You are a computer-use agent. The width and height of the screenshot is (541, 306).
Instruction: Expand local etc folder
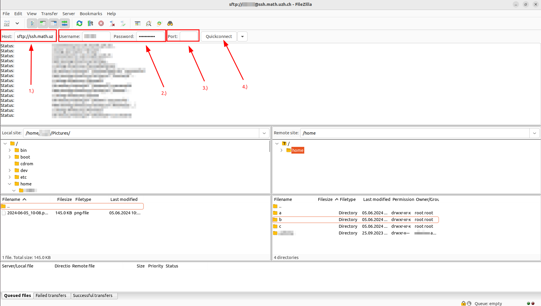pyautogui.click(x=10, y=177)
